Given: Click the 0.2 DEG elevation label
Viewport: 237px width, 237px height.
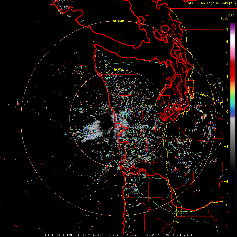Looking at the screenshot, I should click(x=129, y=235).
